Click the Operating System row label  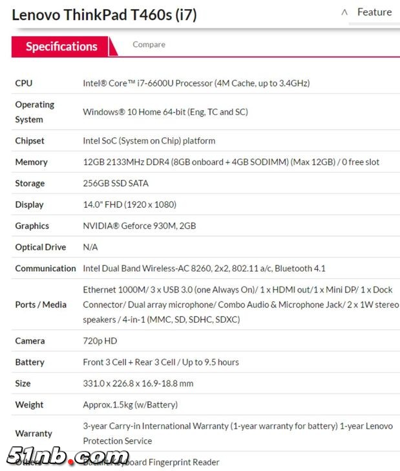pyautogui.click(x=34, y=112)
